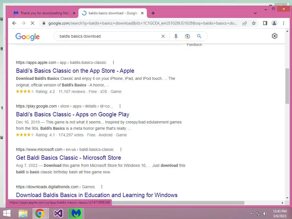The width and height of the screenshot is (292, 219).
Task: Open Visual Studio from taskbar
Action: coord(58,213)
